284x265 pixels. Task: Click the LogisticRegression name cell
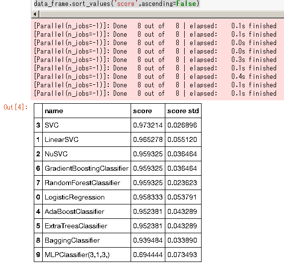click(x=86, y=197)
